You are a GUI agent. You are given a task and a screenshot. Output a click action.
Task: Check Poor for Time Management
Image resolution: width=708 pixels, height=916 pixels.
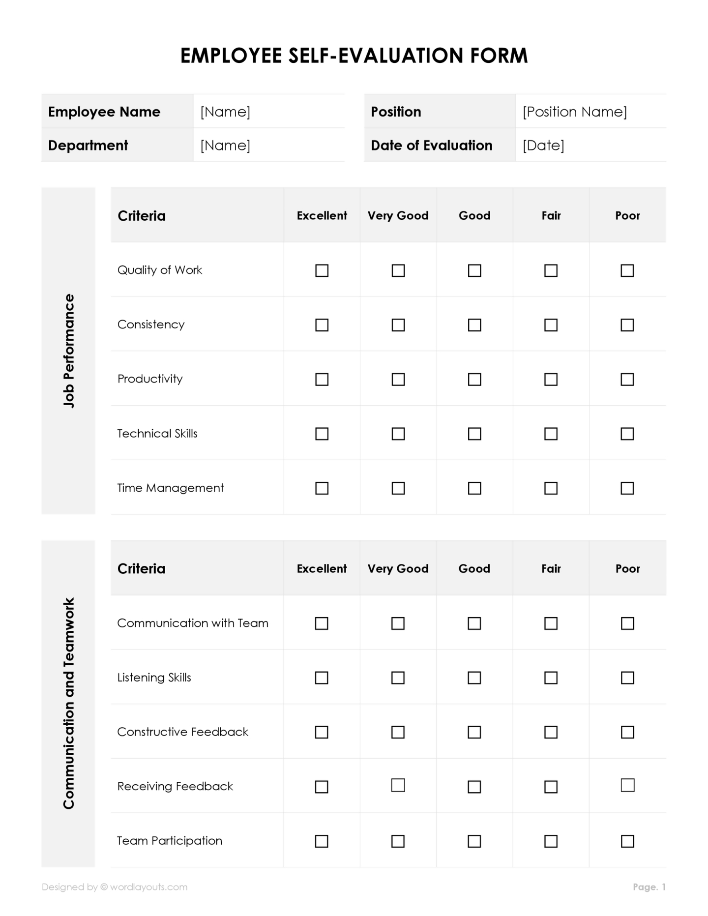627,488
